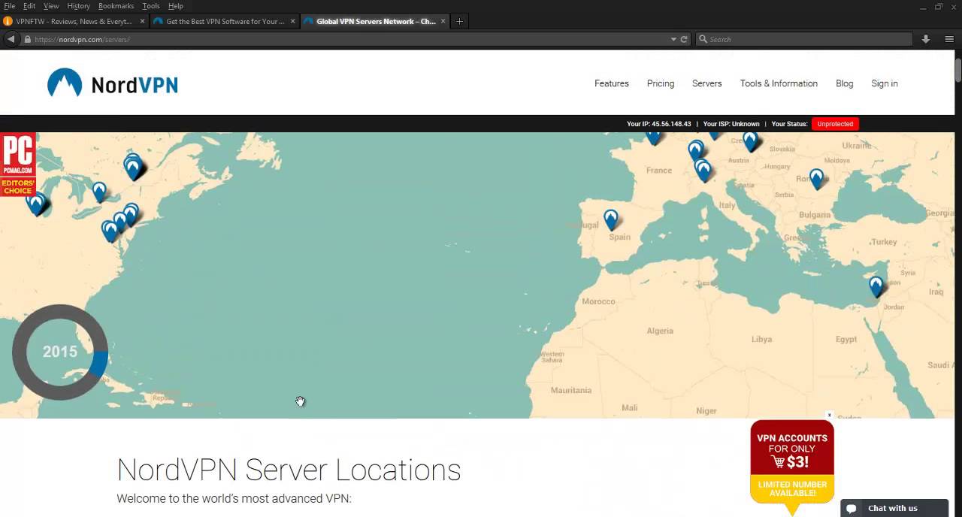This screenshot has width=962, height=517.
Task: Open the Help menu
Action: [176, 6]
